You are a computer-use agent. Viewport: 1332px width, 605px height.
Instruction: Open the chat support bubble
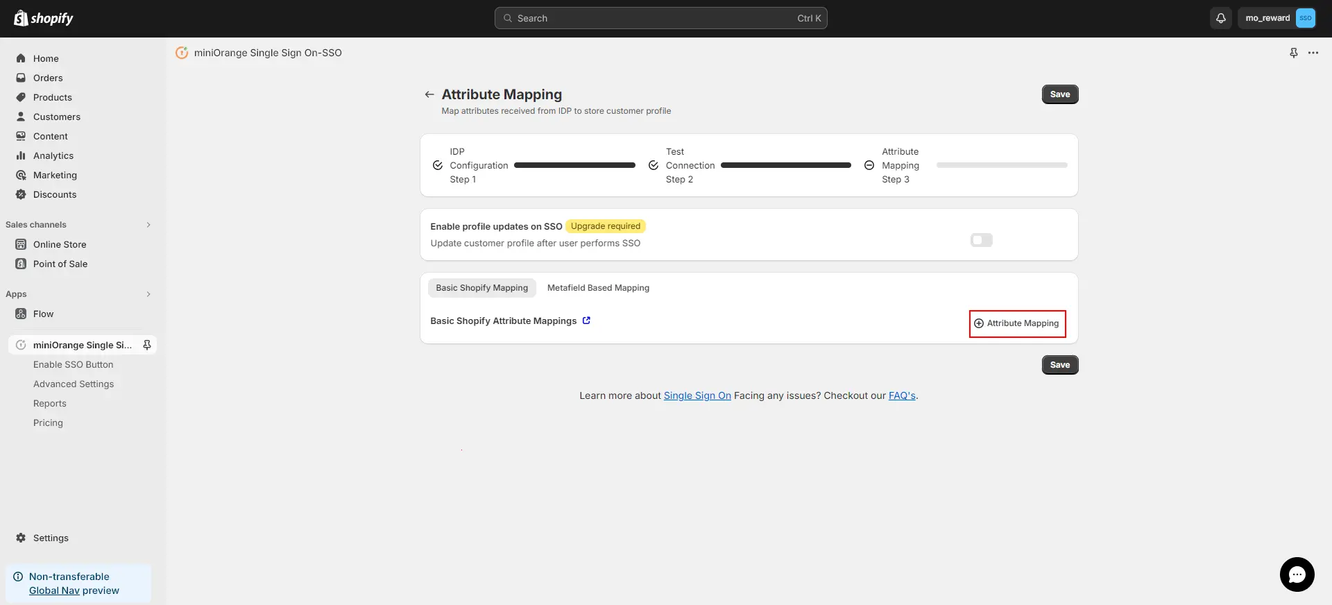1297,574
